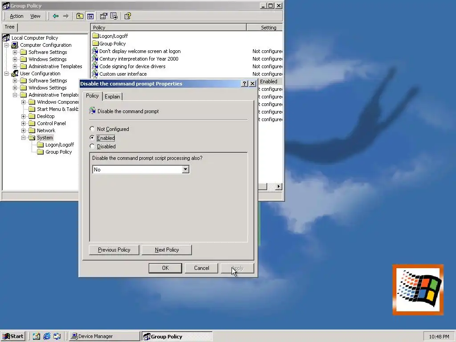The width and height of the screenshot is (456, 342).
Task: Toggle the Show/Hide Console Tree icon
Action: click(x=90, y=16)
